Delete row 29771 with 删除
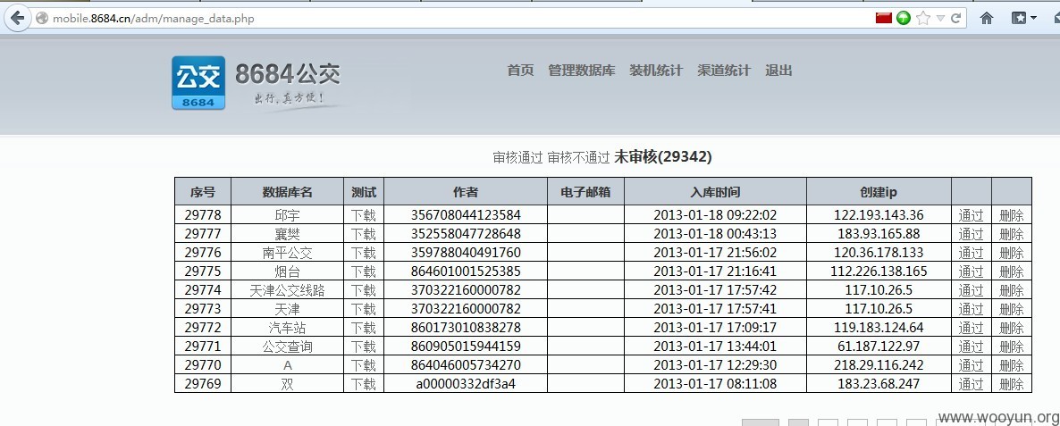The image size is (1060, 426). (x=1012, y=347)
